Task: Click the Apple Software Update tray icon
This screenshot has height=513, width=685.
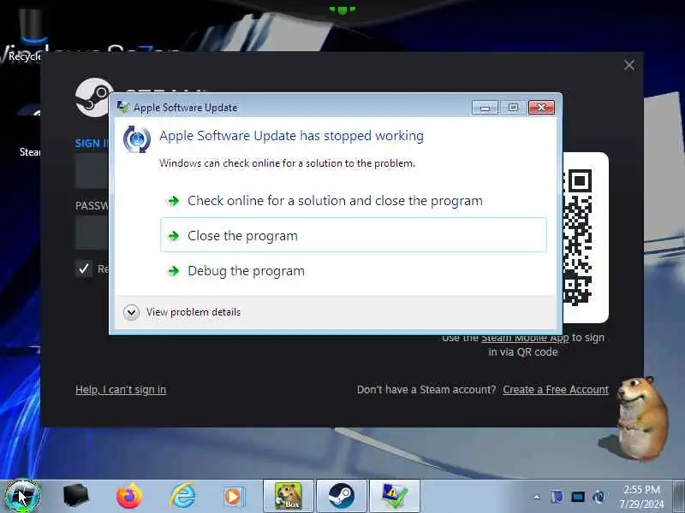Action: 599,497
